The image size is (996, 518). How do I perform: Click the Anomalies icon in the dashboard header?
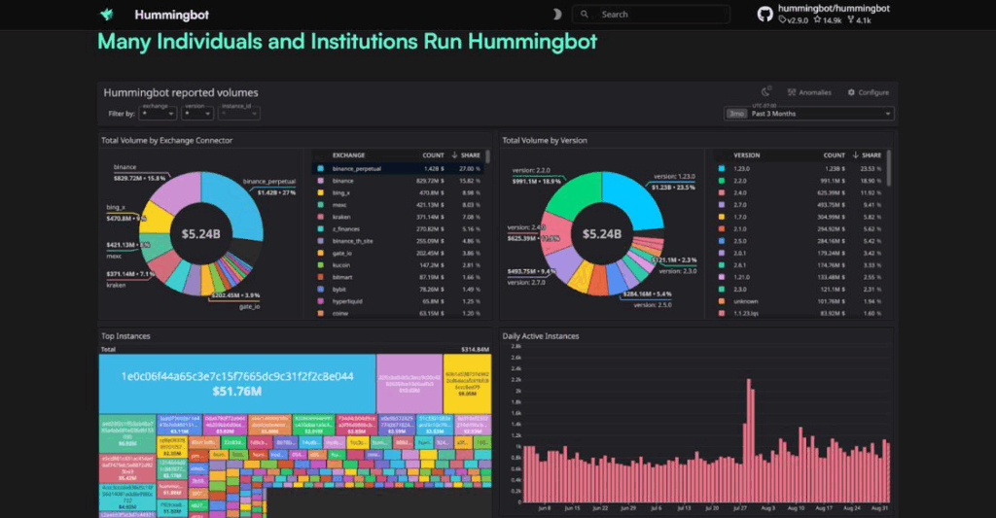pos(793,92)
